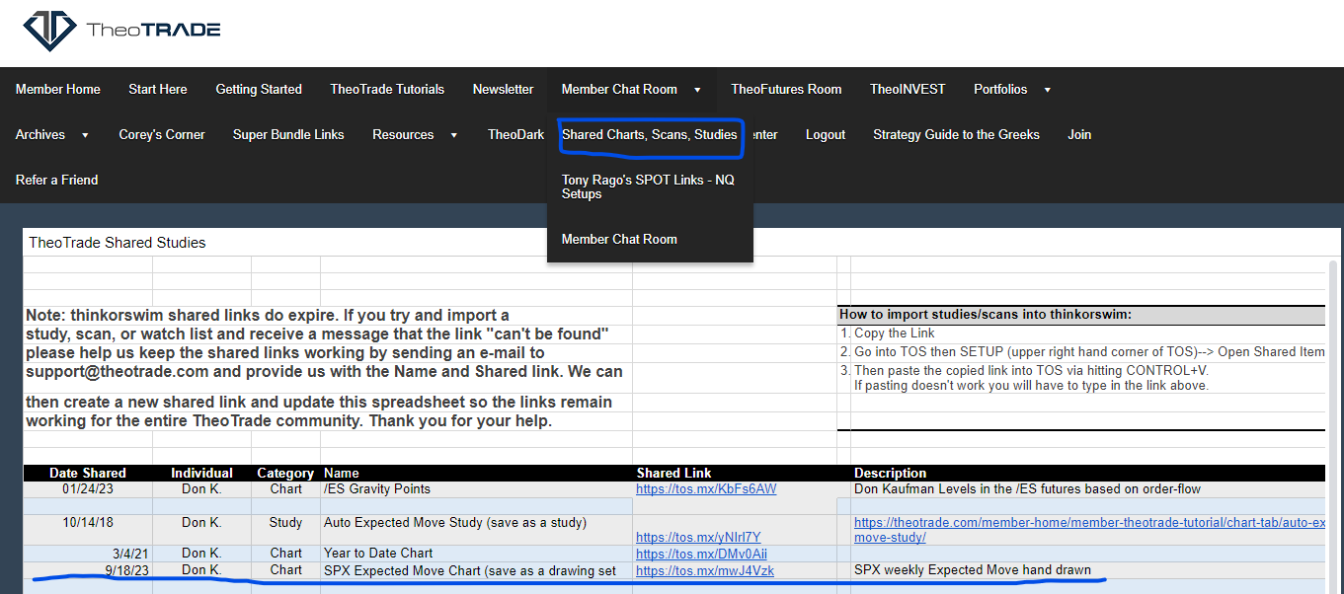Open the TheoFutures Room
This screenshot has height=594, width=1344.
pyautogui.click(x=786, y=89)
